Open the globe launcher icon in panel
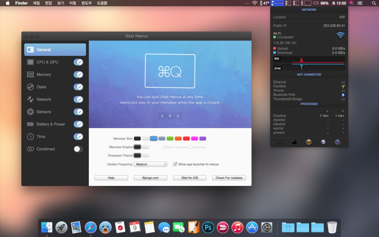 323,142
